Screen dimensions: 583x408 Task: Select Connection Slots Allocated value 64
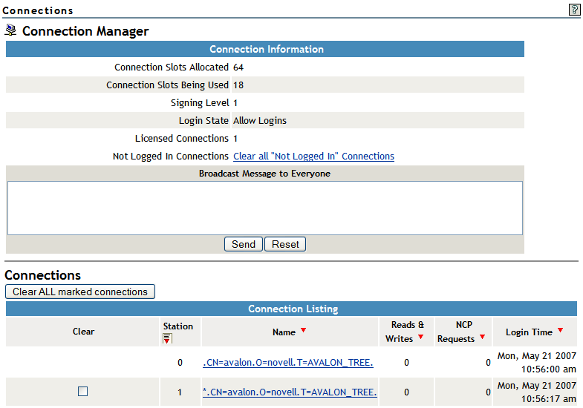[238, 68]
